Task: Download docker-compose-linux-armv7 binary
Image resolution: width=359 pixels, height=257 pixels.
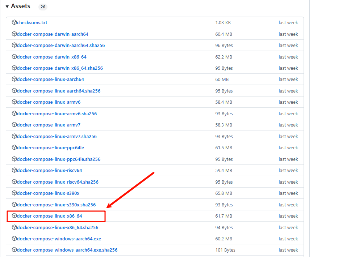Action: [49, 125]
